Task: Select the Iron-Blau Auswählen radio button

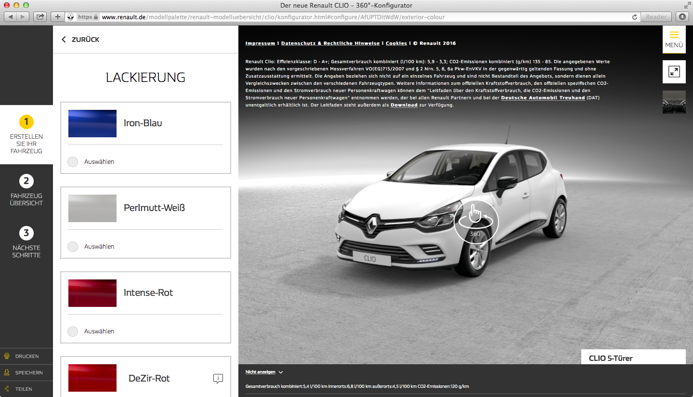Action: tap(73, 162)
